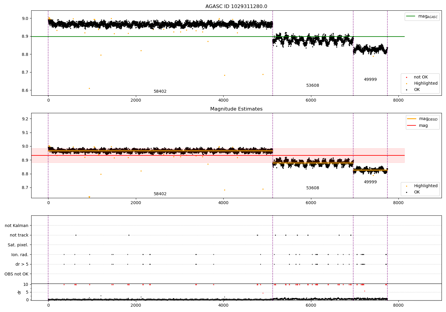Click the obsid label 49999 in top plot

coord(370,80)
